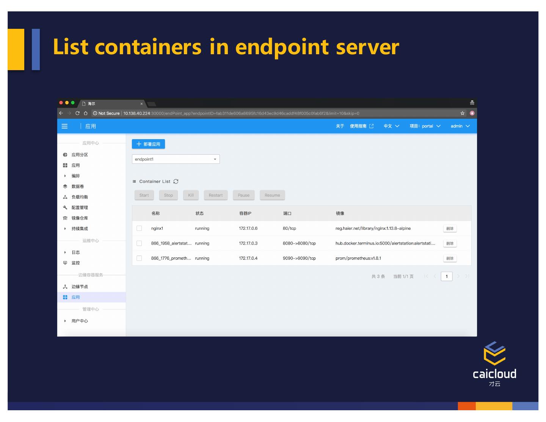Image resolution: width=546 pixels, height=422 pixels.
Task: Refresh the Container List
Action: click(176, 182)
